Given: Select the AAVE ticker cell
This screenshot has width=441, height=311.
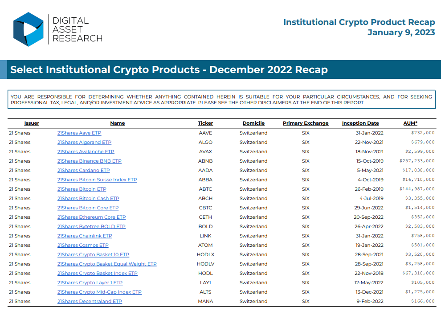Looking at the screenshot, I should coord(205,133).
